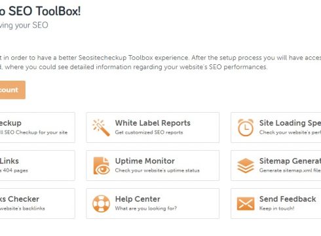Viewport: 321px width, 236px height.
Task: Open the broken Links 404 pages card
Action: 37,166
